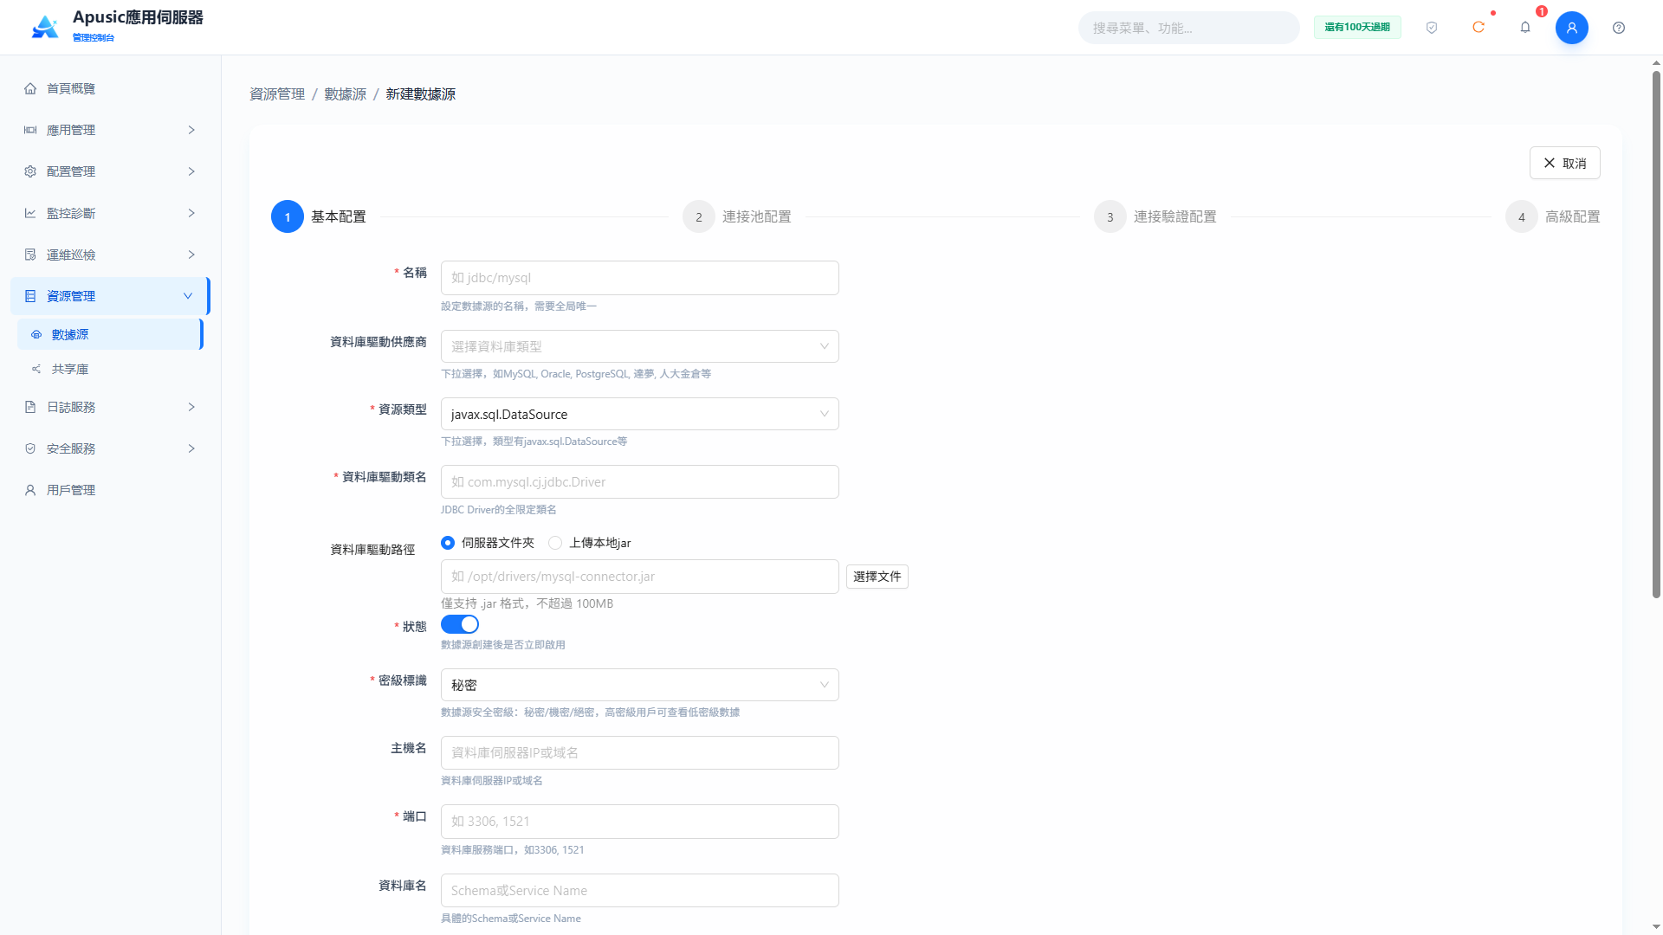Go to 首頁概覽 menu item
Image resolution: width=1663 pixels, height=935 pixels.
click(110, 88)
